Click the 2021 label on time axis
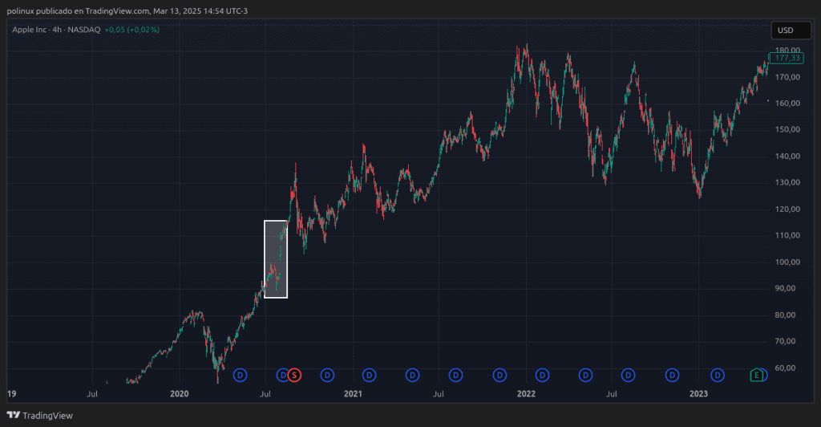The width and height of the screenshot is (821, 427). coord(353,394)
